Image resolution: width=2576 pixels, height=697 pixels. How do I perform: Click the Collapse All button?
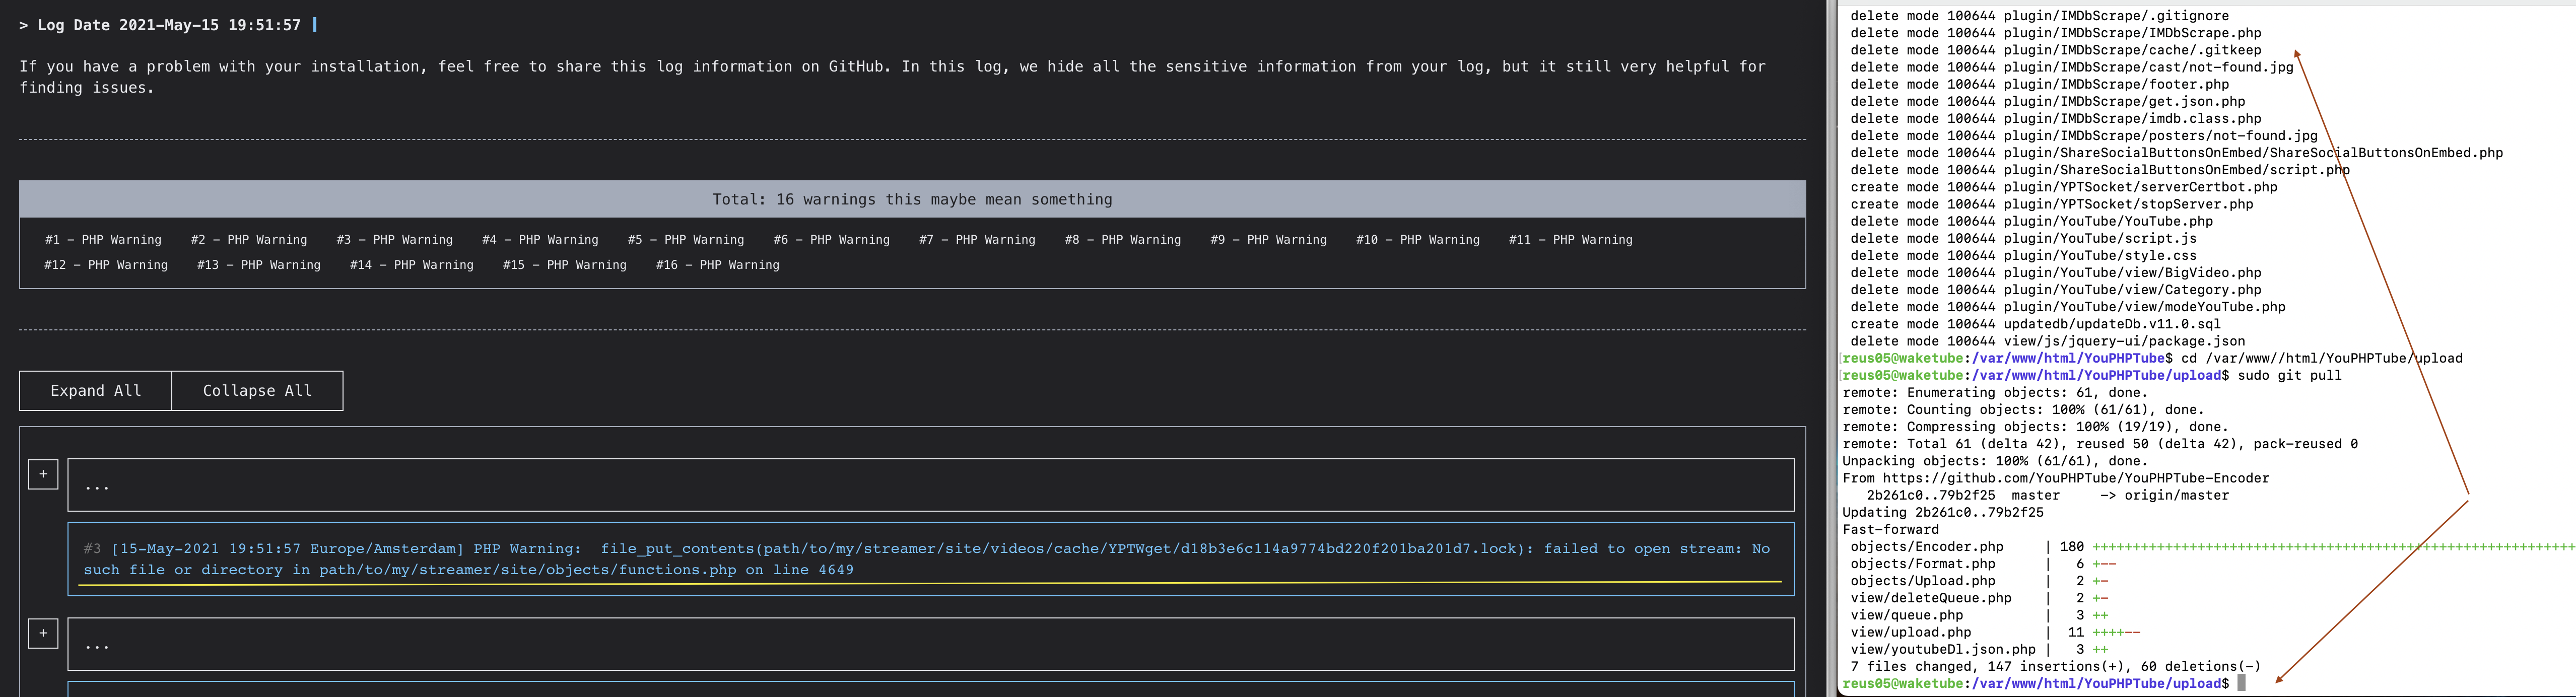pos(257,391)
